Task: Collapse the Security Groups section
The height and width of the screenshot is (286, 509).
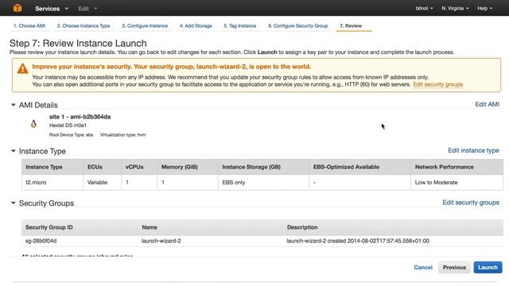Action: click(13, 203)
